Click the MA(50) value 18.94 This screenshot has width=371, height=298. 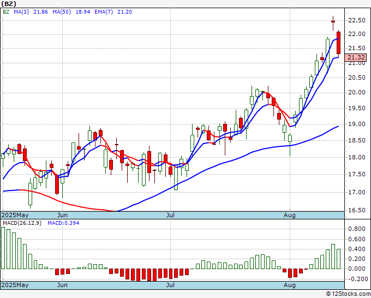pos(83,12)
